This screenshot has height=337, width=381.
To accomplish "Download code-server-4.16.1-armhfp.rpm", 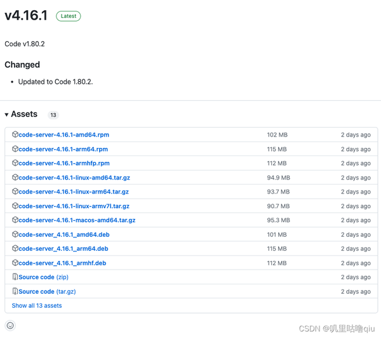I will pyautogui.click(x=64, y=163).
